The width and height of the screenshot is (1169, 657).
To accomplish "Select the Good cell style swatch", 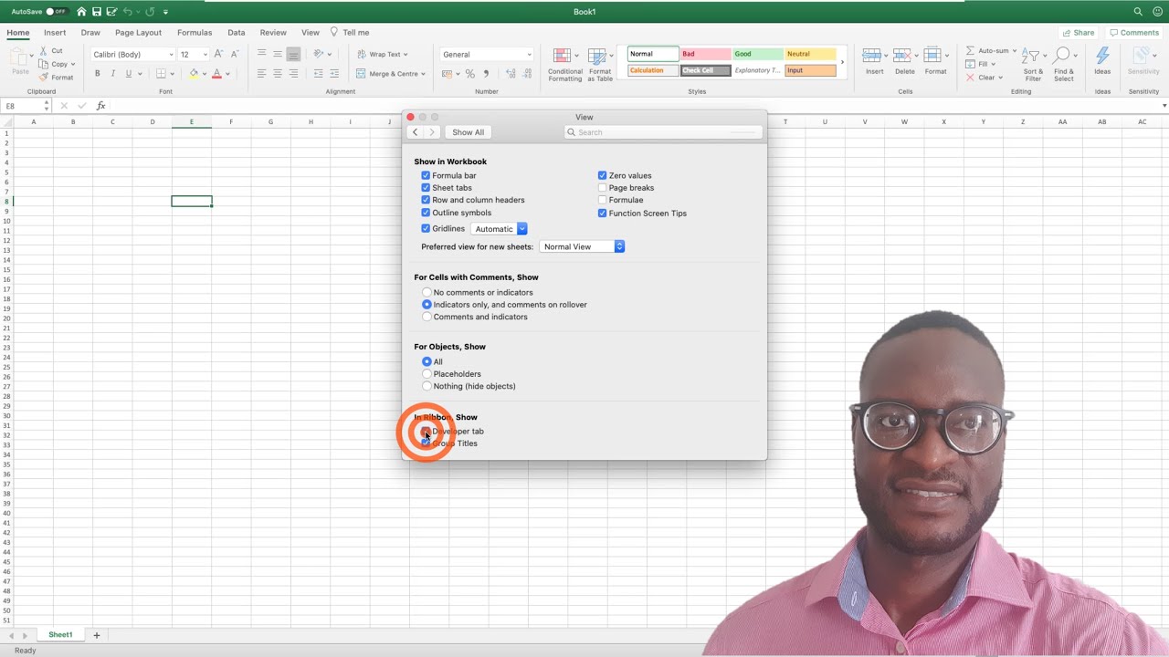I will [x=757, y=54].
